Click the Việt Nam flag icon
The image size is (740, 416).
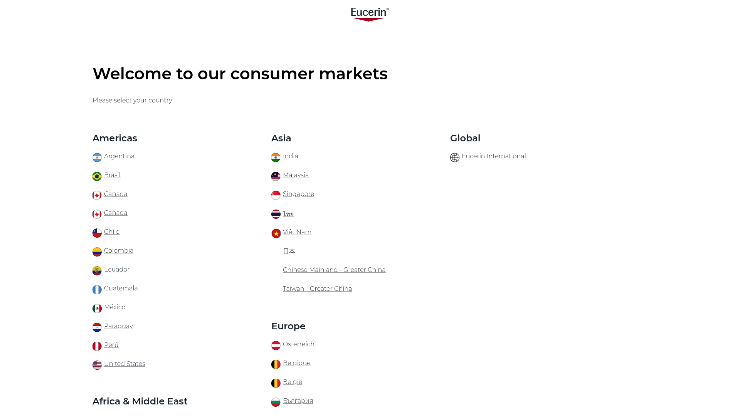[276, 233]
